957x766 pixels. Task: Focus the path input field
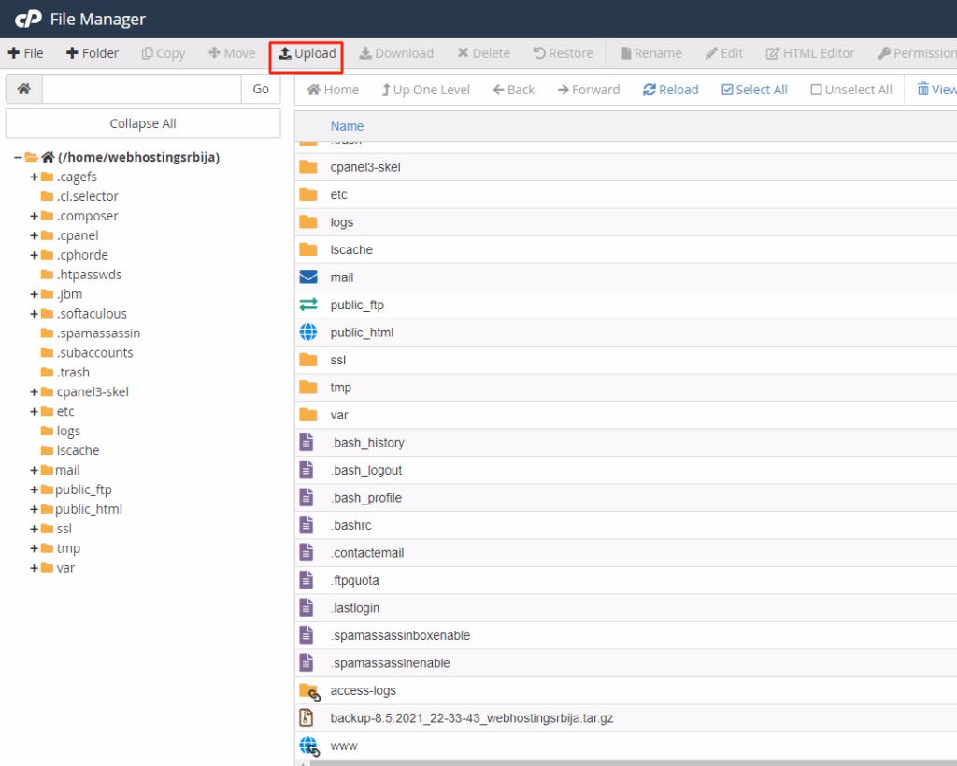[x=142, y=89]
